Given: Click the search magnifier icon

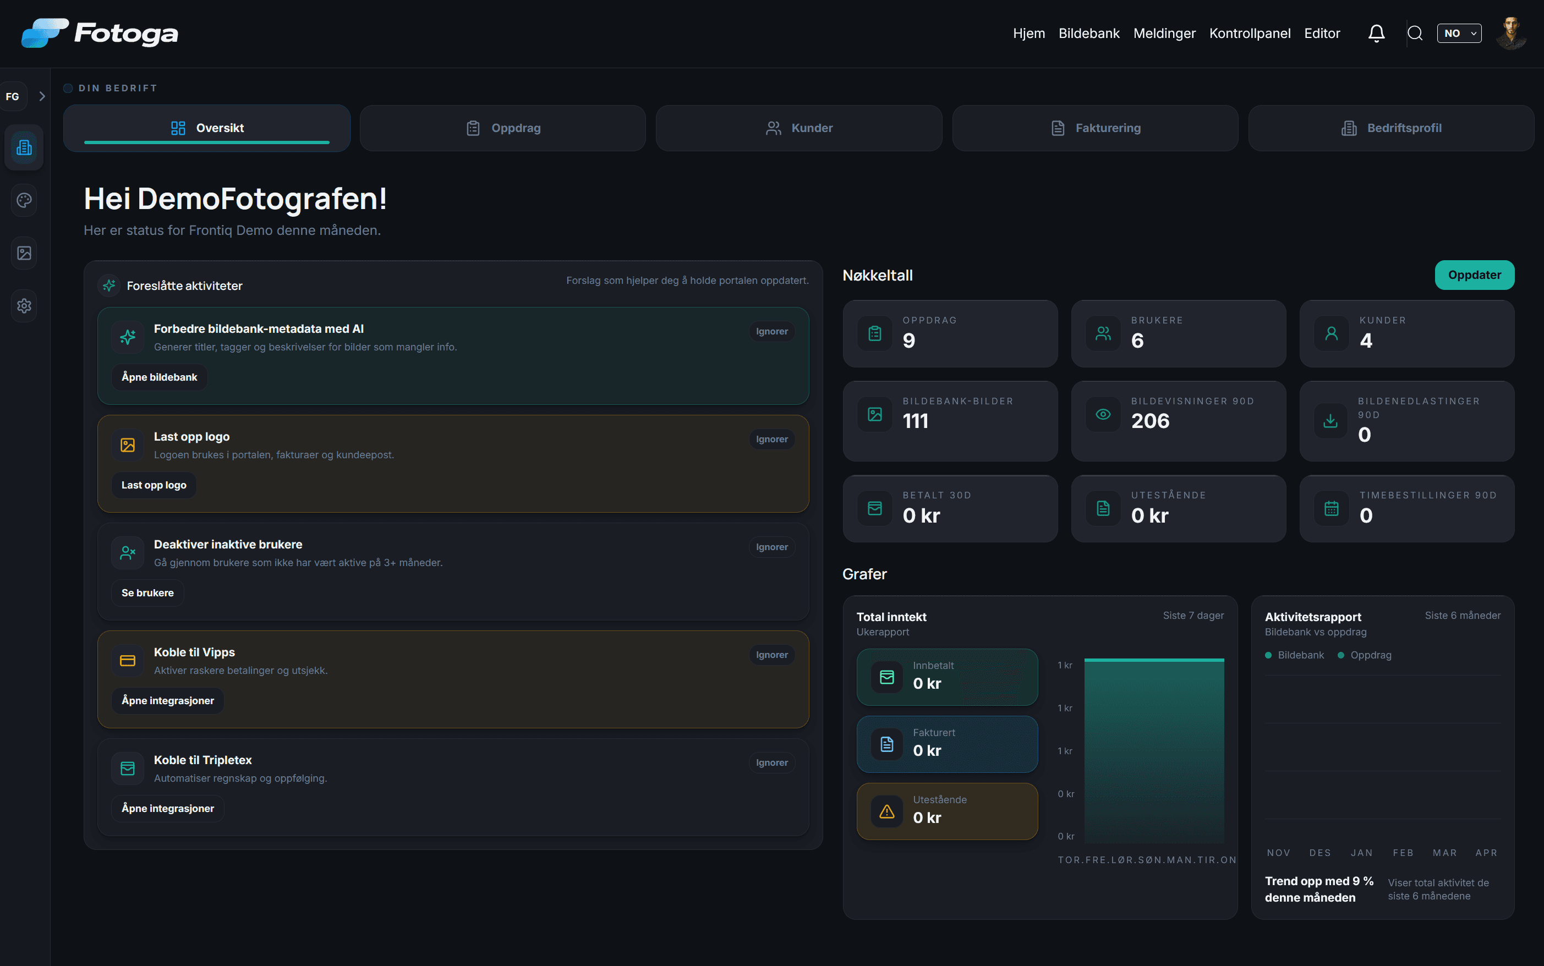Looking at the screenshot, I should [1415, 33].
